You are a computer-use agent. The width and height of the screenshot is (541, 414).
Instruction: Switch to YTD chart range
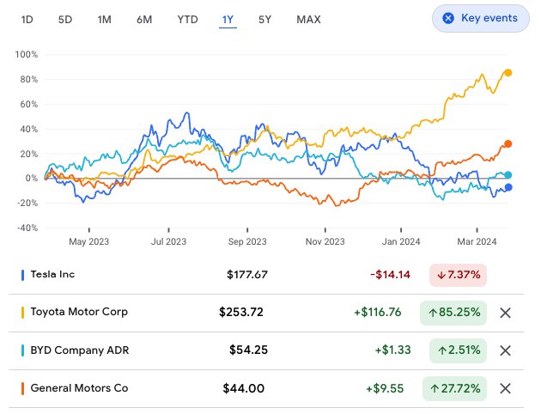(x=188, y=20)
